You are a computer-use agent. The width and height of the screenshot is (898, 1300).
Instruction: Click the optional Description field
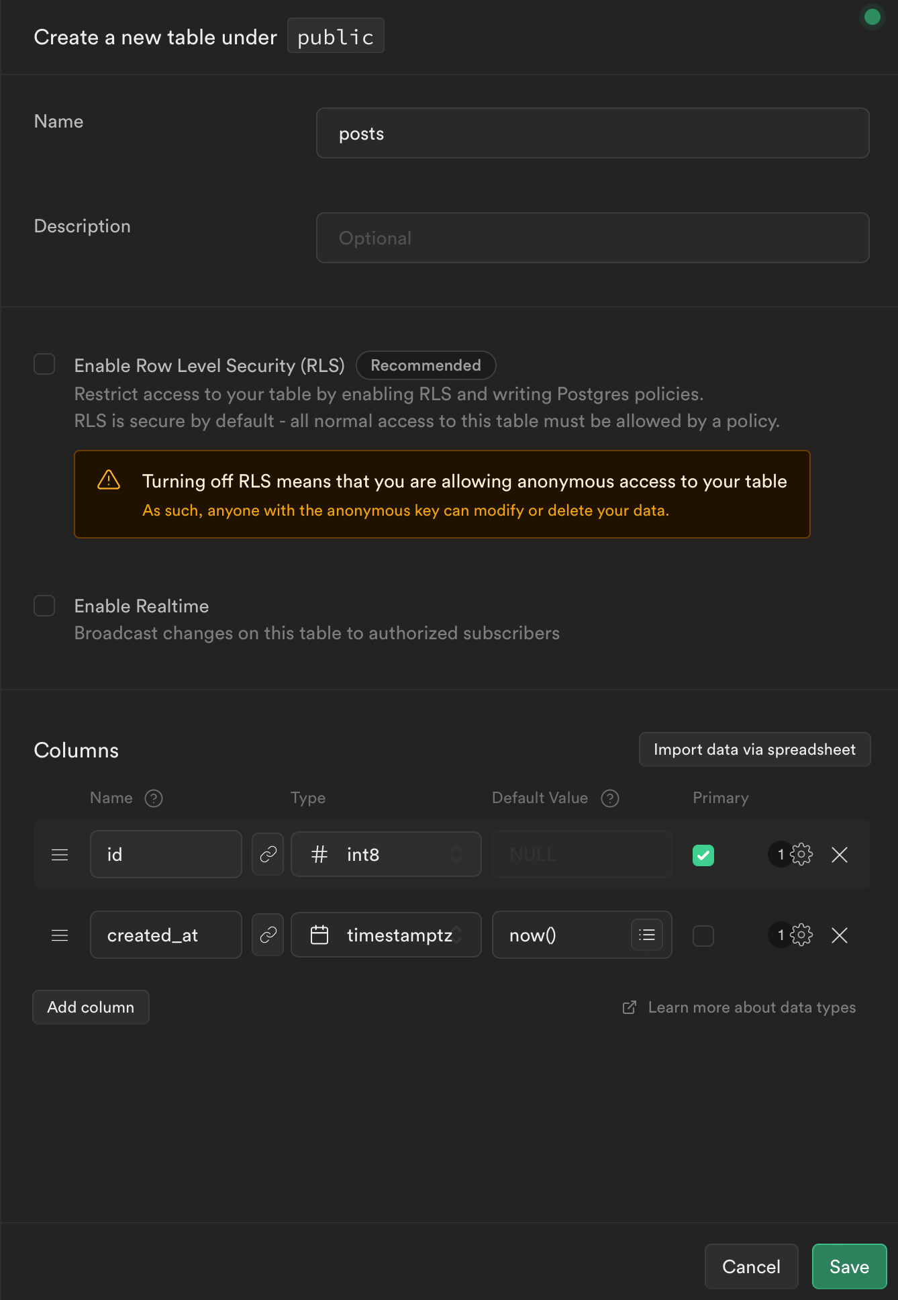[x=593, y=238]
